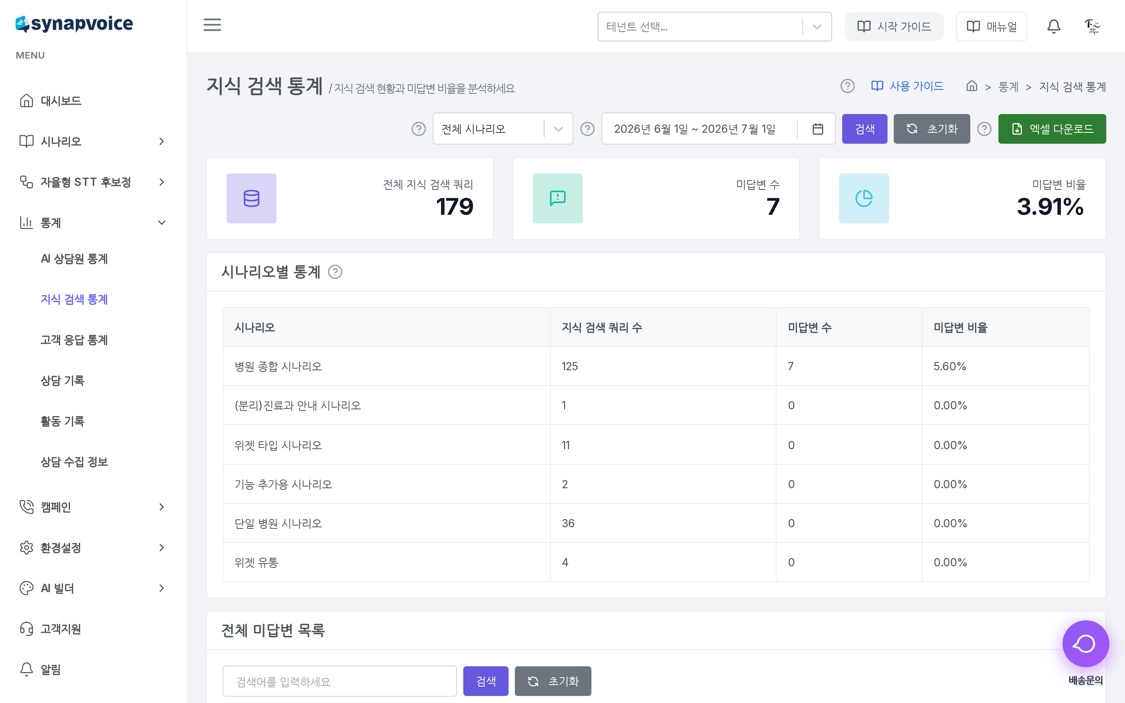
Task: Click the 검색어를 입력하세요 input field
Action: click(339, 681)
